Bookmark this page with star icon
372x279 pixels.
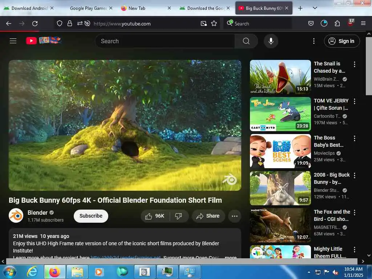(x=214, y=23)
